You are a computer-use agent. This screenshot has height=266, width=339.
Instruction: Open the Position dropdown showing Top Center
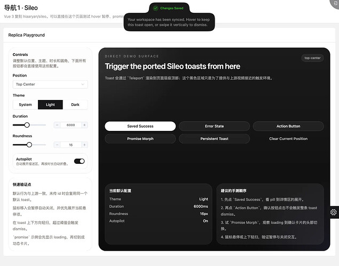click(50, 84)
